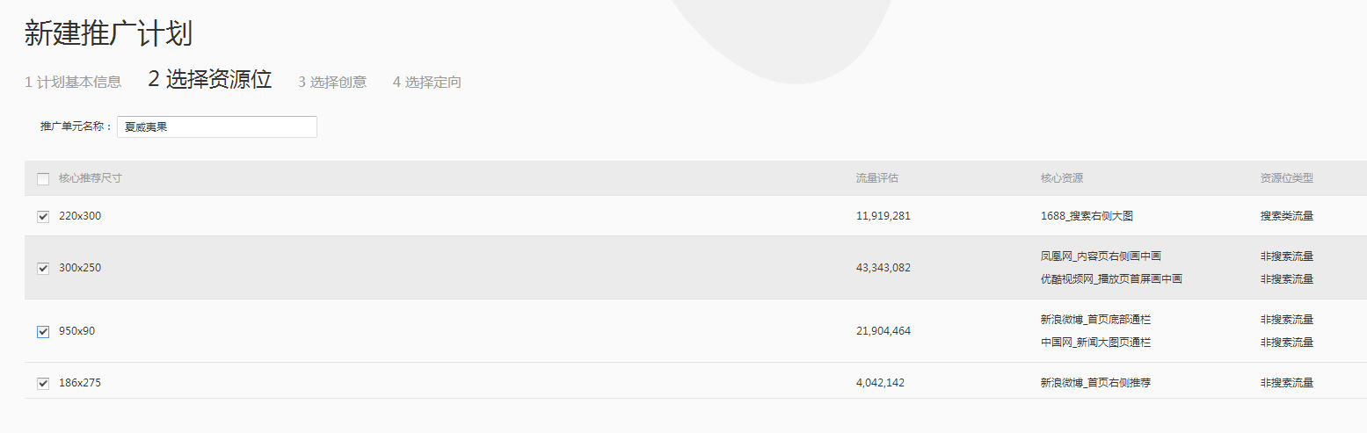
Task: Toggle the select-all checkbox beside 核心推荐尺寸
Action: tap(43, 179)
